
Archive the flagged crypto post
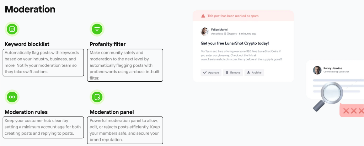click(x=254, y=73)
